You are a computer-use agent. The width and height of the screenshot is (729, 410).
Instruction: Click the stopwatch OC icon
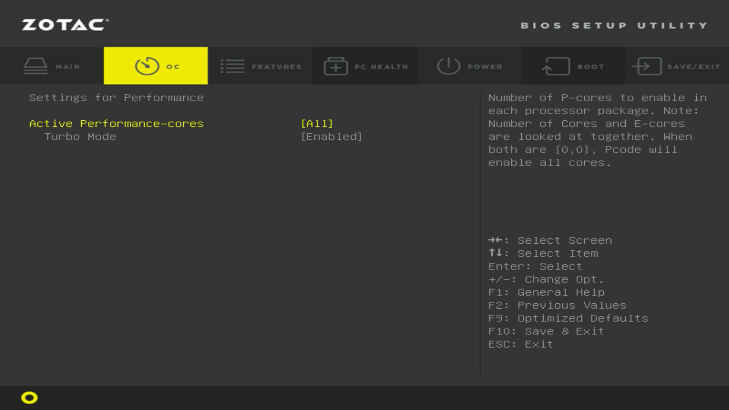pos(147,66)
